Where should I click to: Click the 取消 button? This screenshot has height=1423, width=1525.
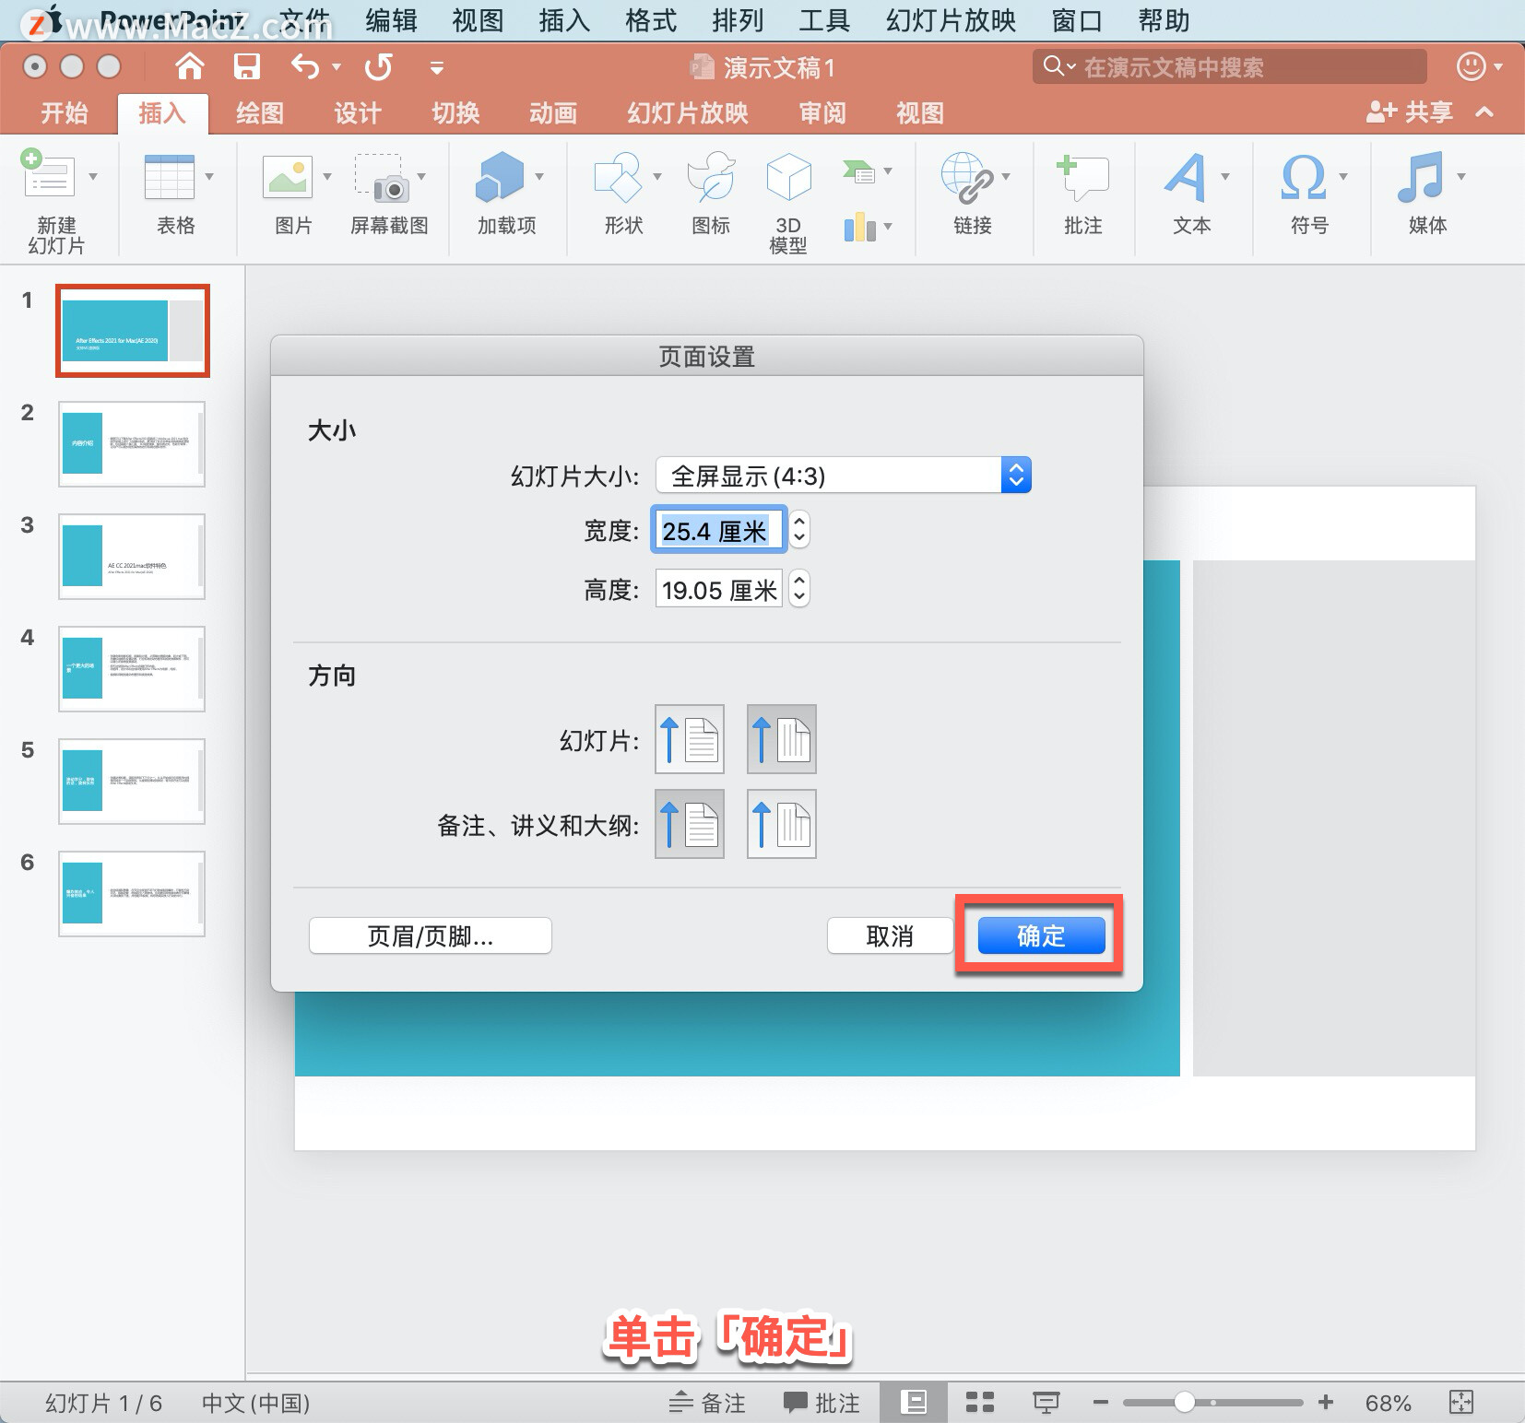(x=890, y=935)
